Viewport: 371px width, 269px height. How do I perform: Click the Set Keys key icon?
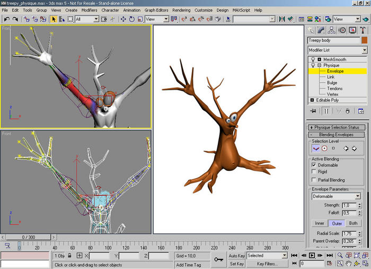click(x=218, y=259)
